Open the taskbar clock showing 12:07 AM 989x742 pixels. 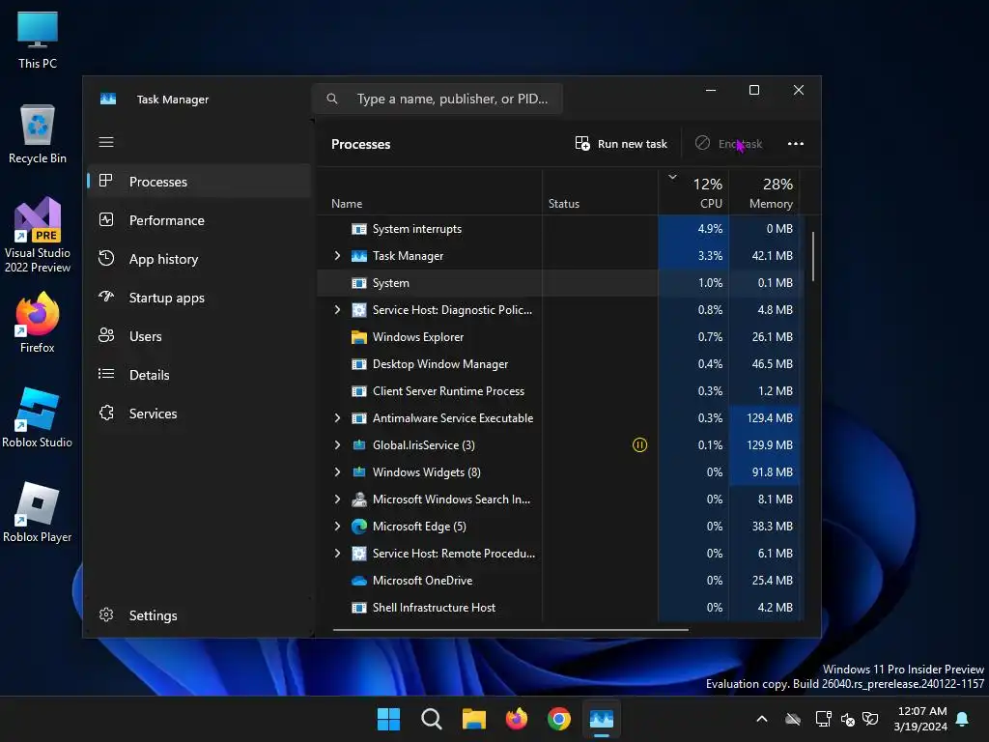click(920, 719)
